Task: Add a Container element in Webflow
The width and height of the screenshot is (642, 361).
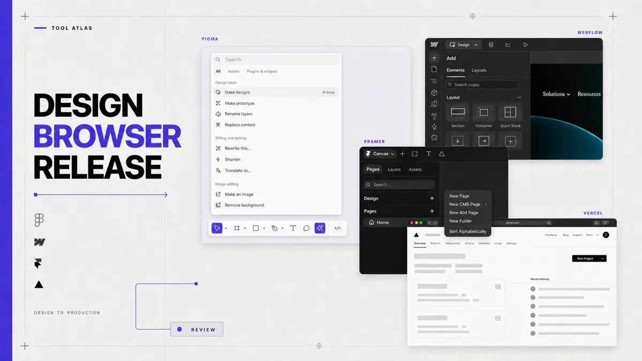Action: click(x=484, y=116)
